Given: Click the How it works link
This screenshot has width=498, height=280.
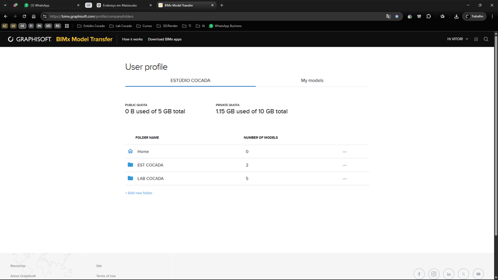Looking at the screenshot, I should coord(132,39).
